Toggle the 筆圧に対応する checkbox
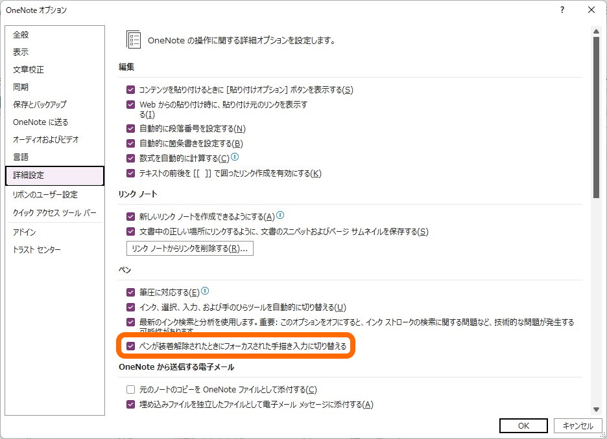This screenshot has height=439, width=607. click(130, 291)
